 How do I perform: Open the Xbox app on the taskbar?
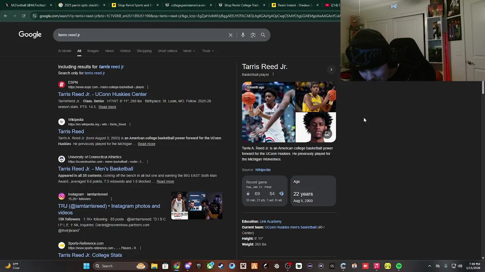tap(210, 266)
